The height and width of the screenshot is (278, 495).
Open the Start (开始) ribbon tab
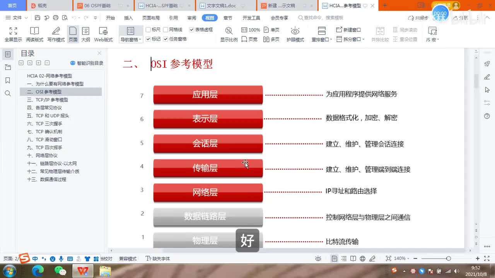pos(111,18)
